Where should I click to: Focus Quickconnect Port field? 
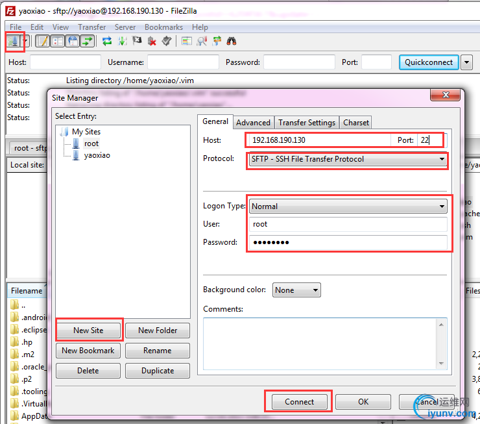coord(376,62)
